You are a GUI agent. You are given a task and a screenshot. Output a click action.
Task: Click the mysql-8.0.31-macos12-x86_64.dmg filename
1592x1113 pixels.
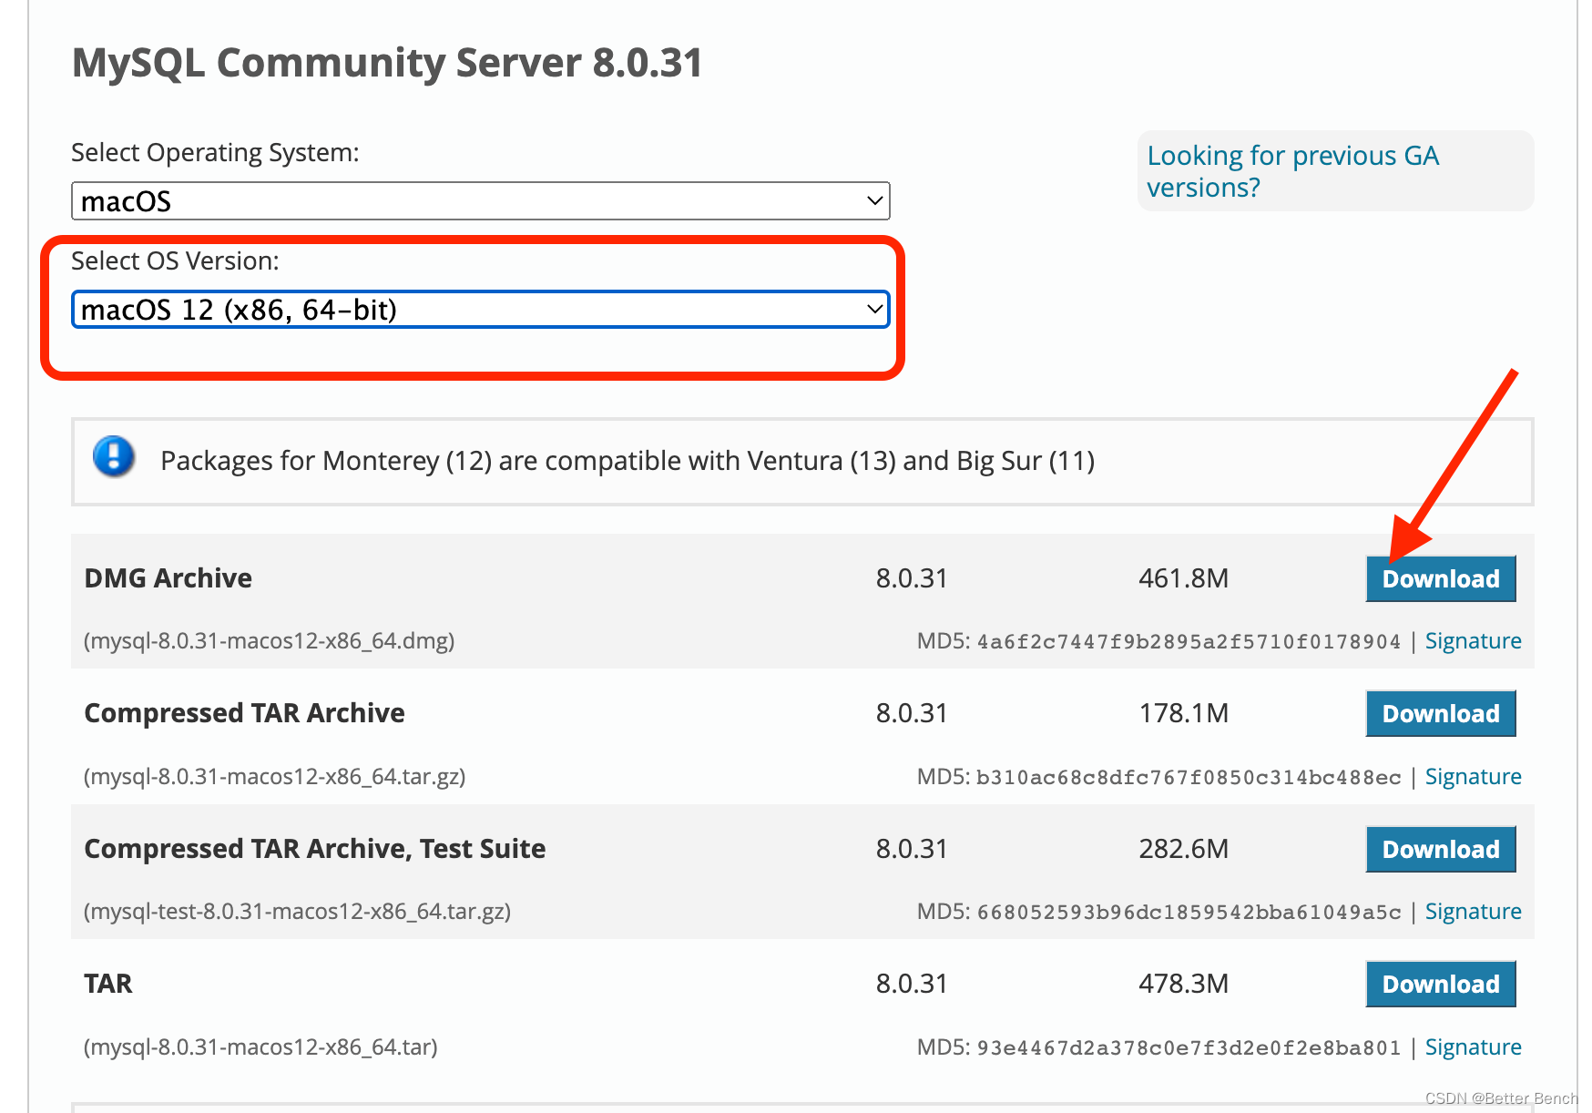coord(270,641)
